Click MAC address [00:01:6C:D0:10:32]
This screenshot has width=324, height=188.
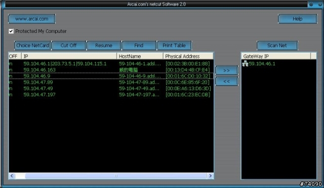click(x=188, y=76)
